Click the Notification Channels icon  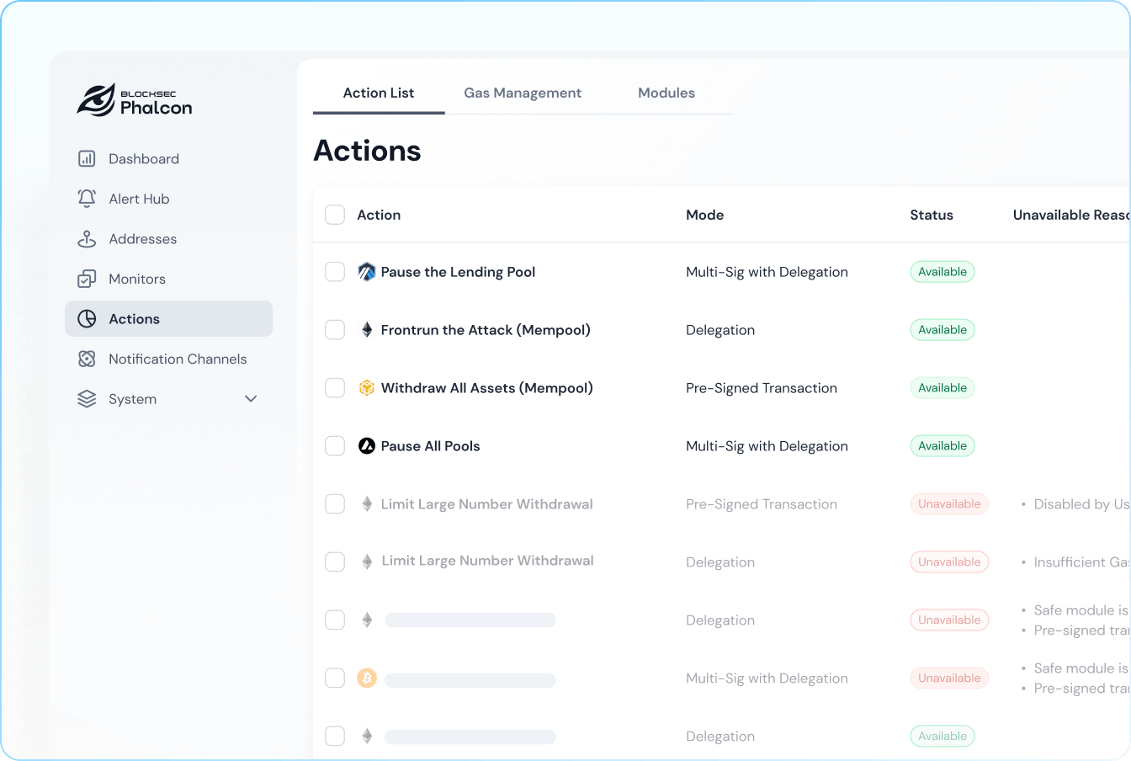pyautogui.click(x=87, y=359)
